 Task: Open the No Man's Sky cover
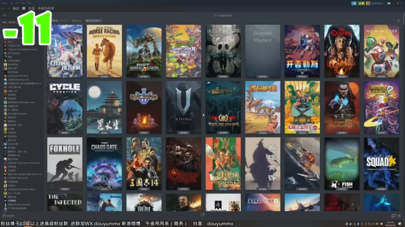click(382, 51)
